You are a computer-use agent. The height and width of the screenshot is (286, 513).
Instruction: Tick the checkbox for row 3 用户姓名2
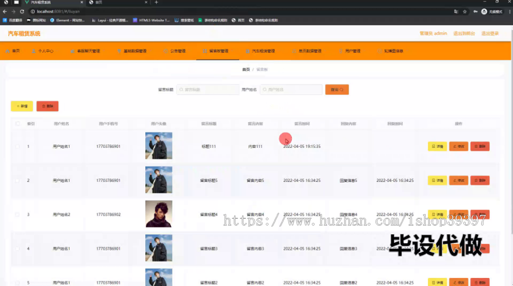point(17,214)
